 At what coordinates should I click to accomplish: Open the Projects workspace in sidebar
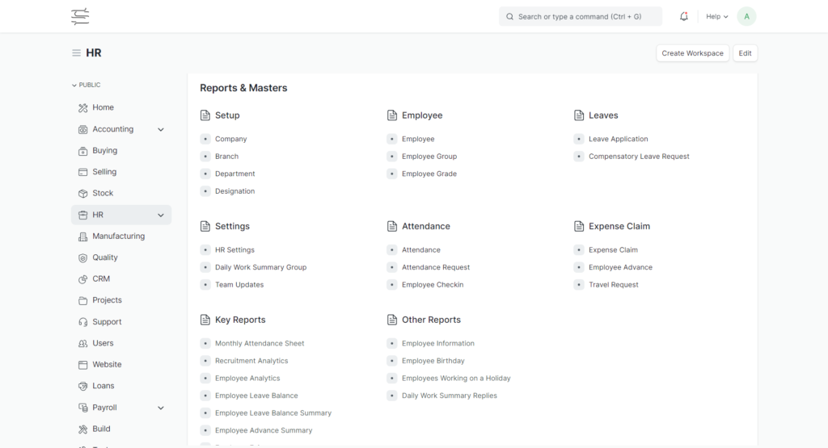point(107,300)
